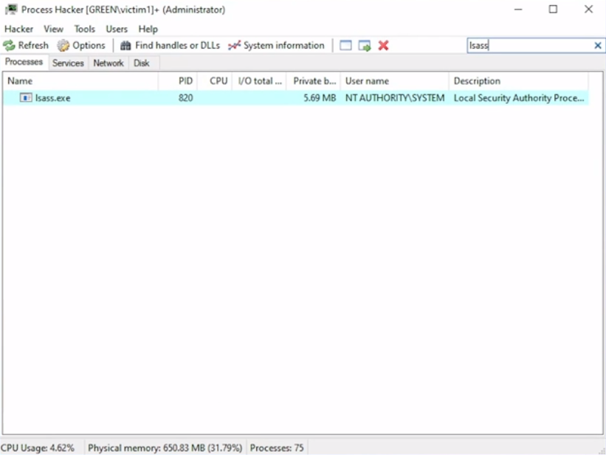Sort by the Description column header
Viewport: 606px width, 455px height.
tap(519, 80)
